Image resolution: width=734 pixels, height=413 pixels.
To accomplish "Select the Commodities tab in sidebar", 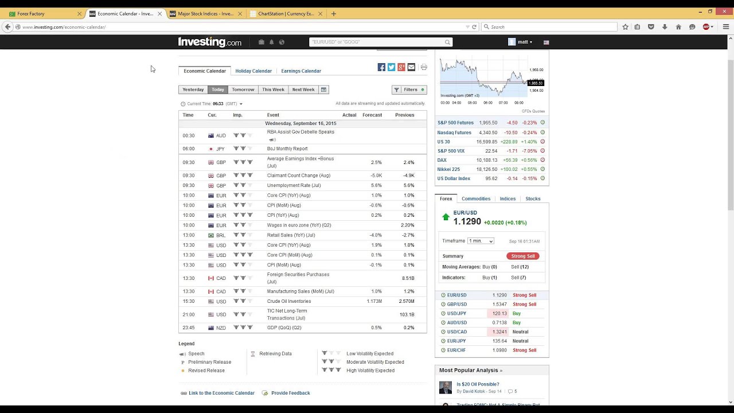I will click(476, 199).
